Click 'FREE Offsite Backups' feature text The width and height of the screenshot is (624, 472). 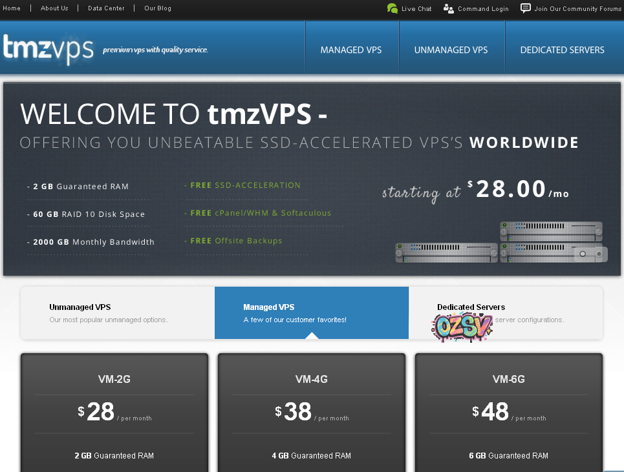(x=236, y=241)
